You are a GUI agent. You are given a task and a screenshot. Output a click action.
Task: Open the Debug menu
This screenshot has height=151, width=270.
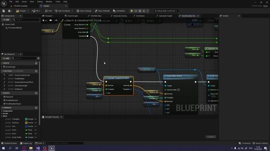pos(40,2)
